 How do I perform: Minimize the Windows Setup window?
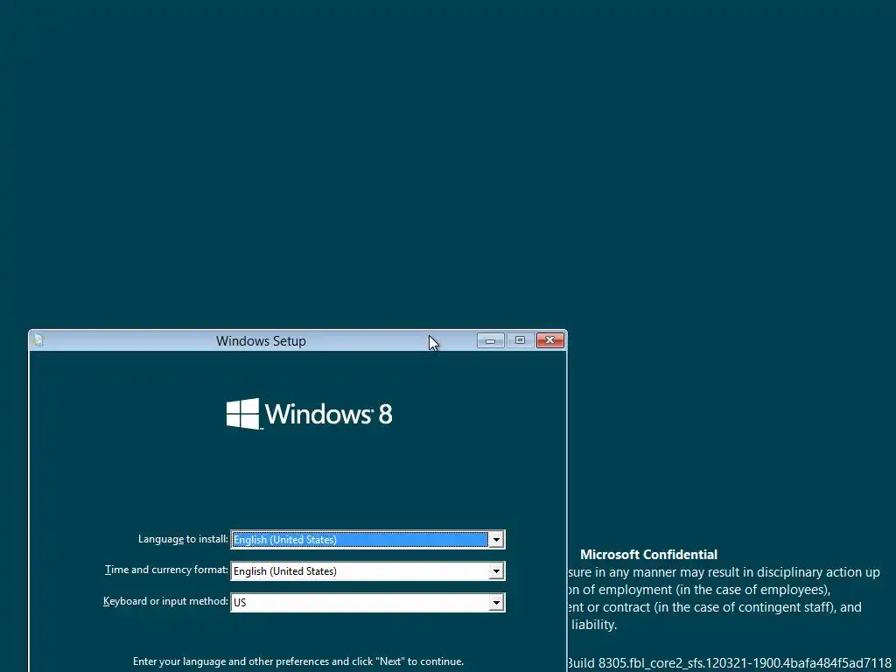pyautogui.click(x=490, y=340)
